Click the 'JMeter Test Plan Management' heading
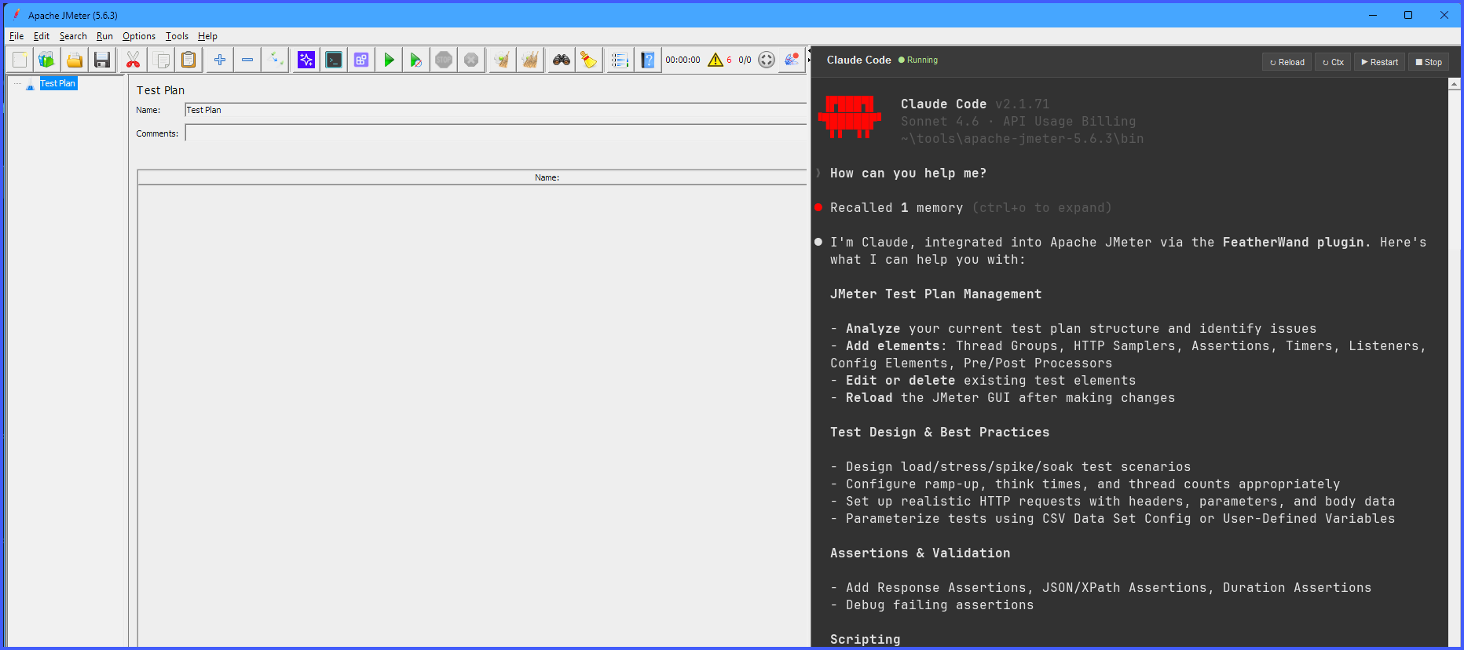The width and height of the screenshot is (1464, 650). coord(935,294)
